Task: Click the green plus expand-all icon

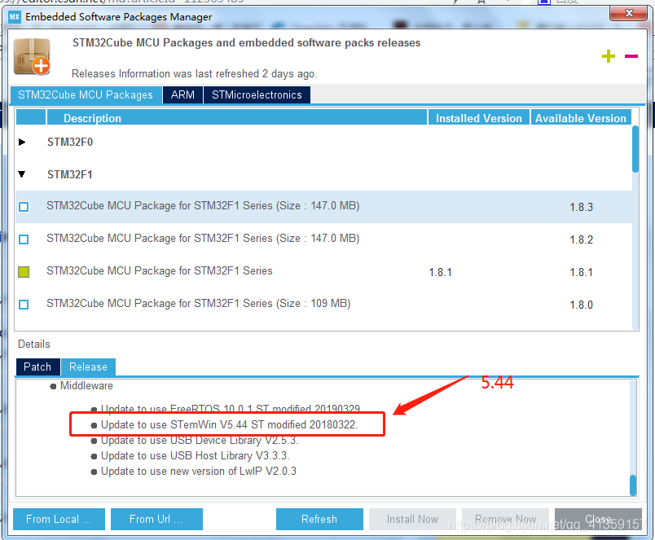Action: (x=609, y=56)
